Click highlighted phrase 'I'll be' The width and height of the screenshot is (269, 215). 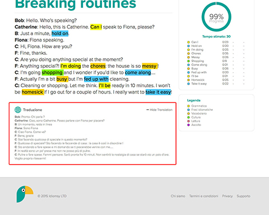105,86
